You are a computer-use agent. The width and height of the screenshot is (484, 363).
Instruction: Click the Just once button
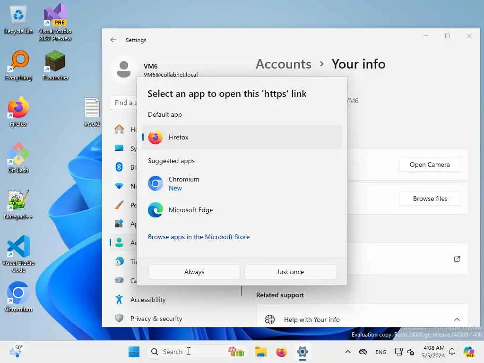pos(290,272)
